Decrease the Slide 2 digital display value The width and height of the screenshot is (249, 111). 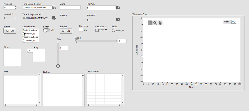[125, 42]
